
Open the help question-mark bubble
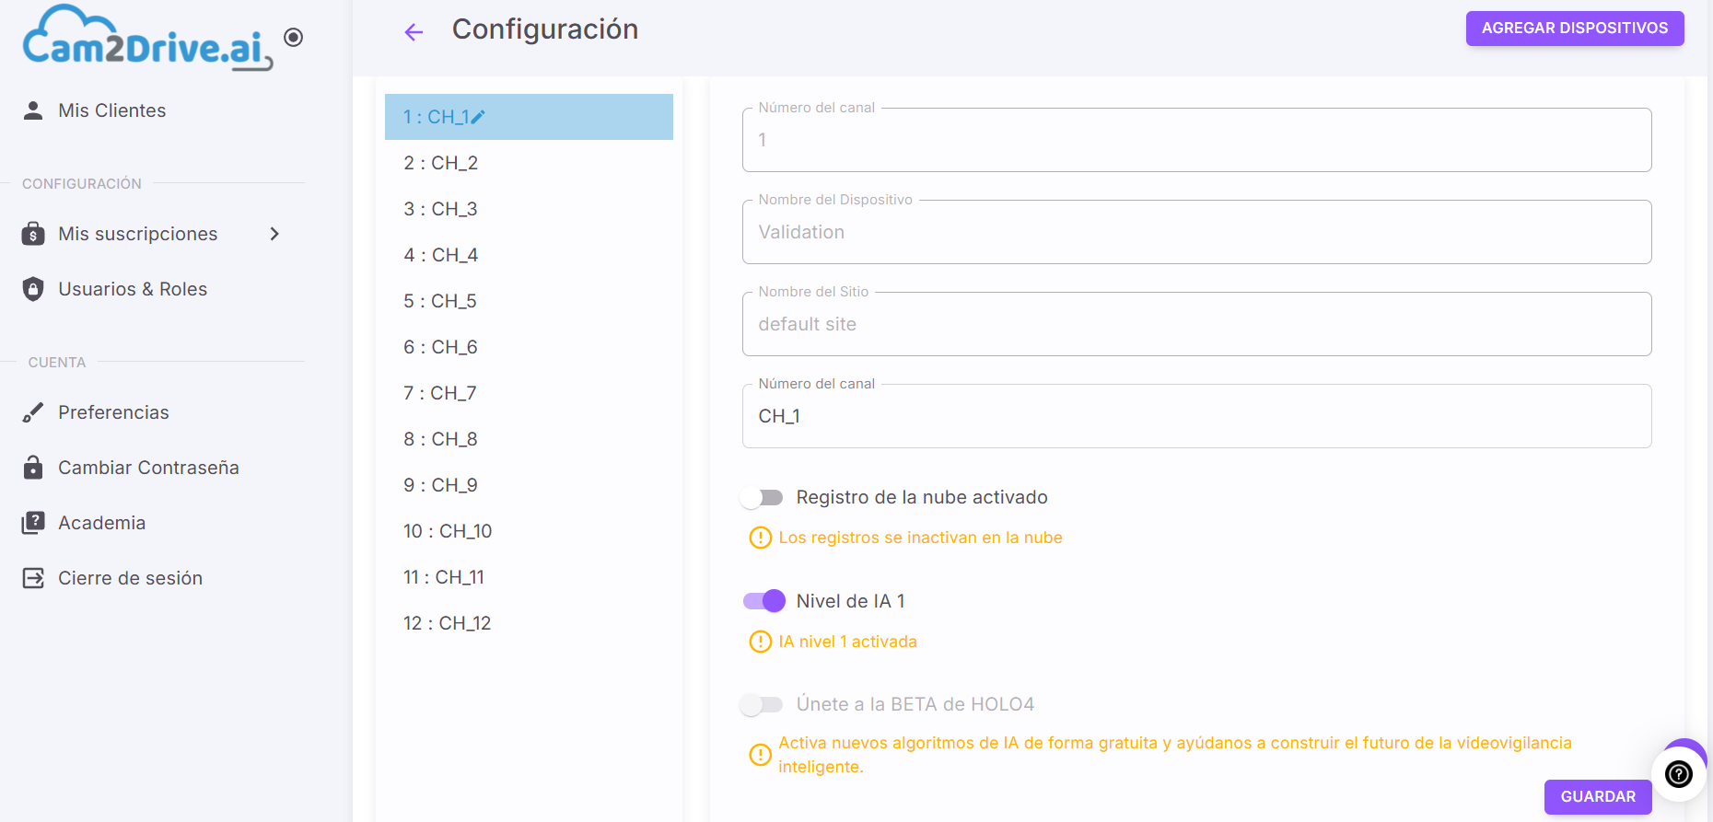tap(1679, 775)
